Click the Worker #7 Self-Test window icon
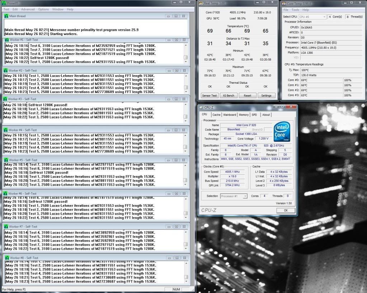367x293 pixels. click(6, 227)
